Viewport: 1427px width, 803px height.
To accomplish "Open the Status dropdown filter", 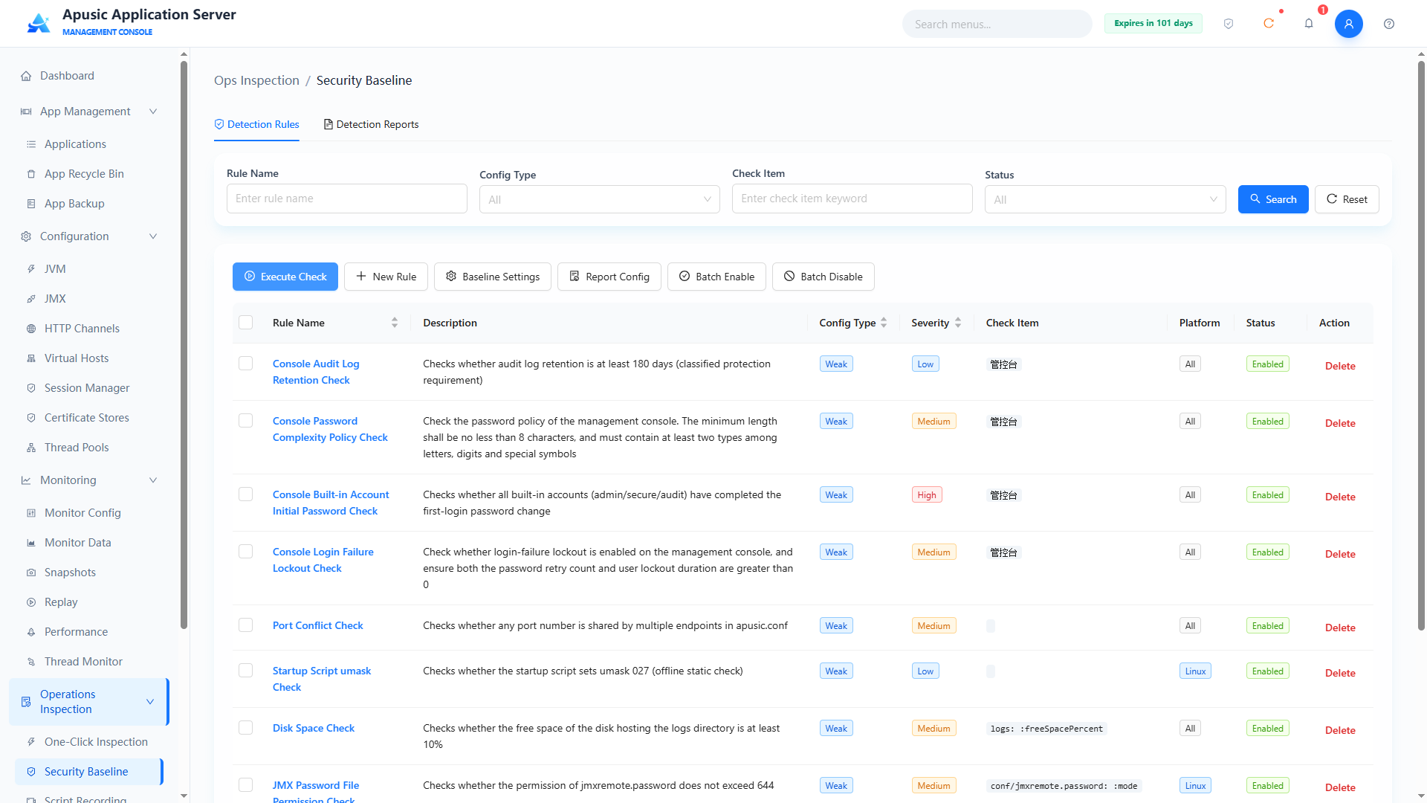I will click(1105, 199).
